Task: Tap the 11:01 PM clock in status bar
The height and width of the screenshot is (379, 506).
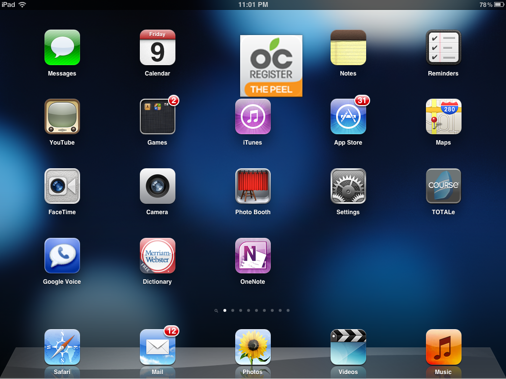Action: tap(253, 4)
